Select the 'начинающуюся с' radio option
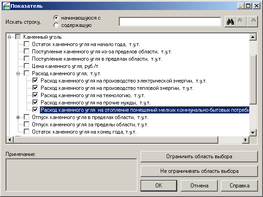The height and width of the screenshot is (197, 263). pos(56,18)
